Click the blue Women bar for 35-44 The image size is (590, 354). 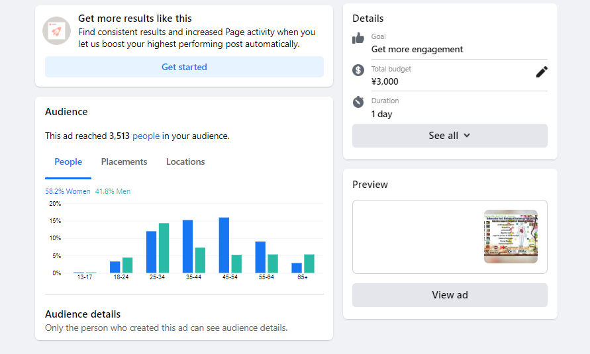tap(187, 246)
